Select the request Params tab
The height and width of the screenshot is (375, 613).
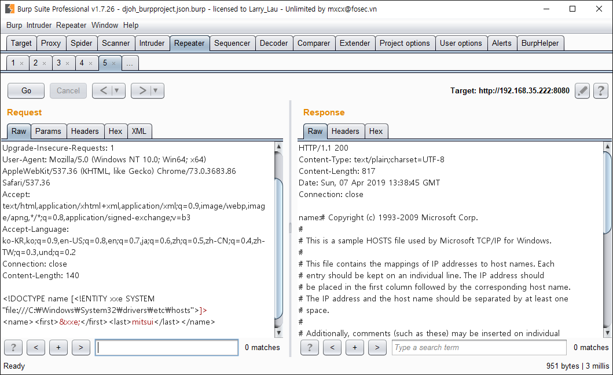[x=48, y=131]
